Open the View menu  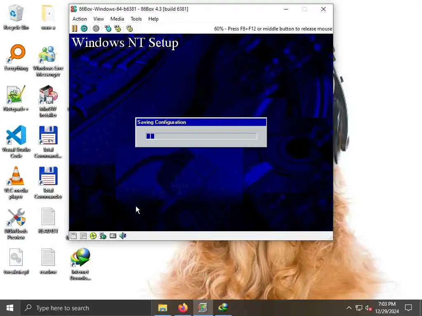98,19
